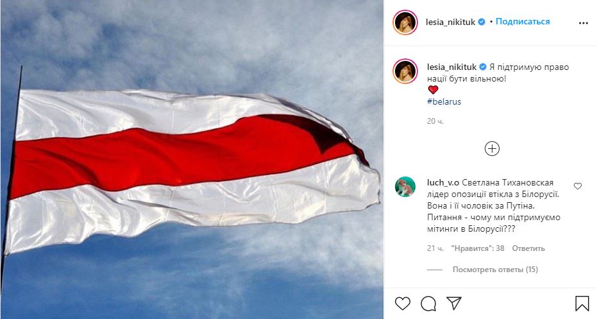597x319 pixels.
Task: View the "Нравится": 38 likes list
Action: click(478, 248)
